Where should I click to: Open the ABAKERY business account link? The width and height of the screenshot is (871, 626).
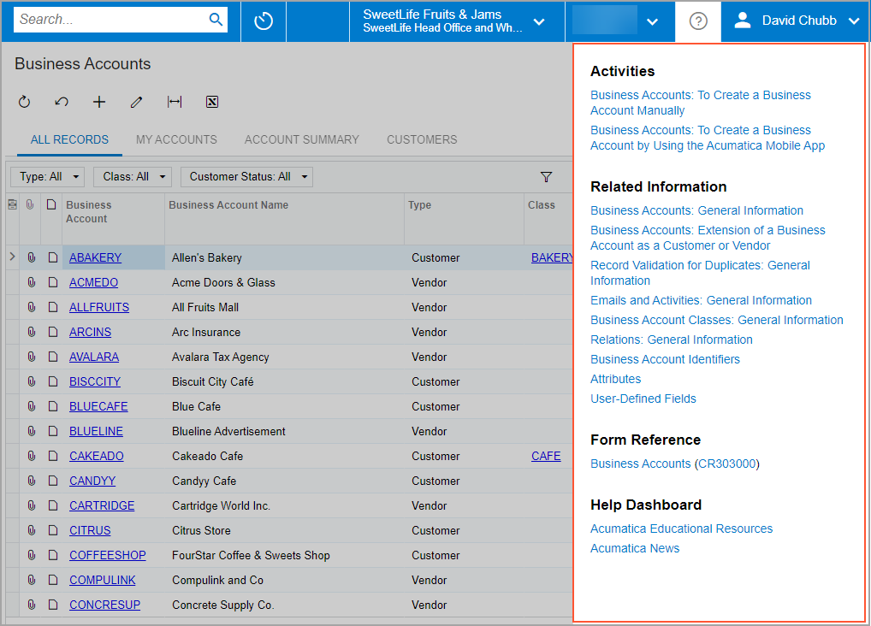[95, 257]
